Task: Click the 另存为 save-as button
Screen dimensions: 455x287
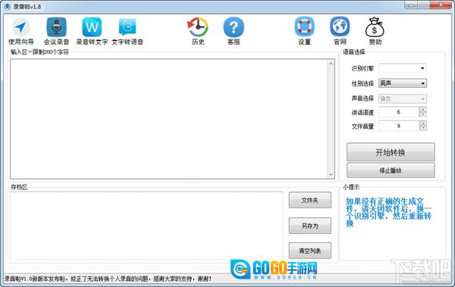Action: [310, 226]
